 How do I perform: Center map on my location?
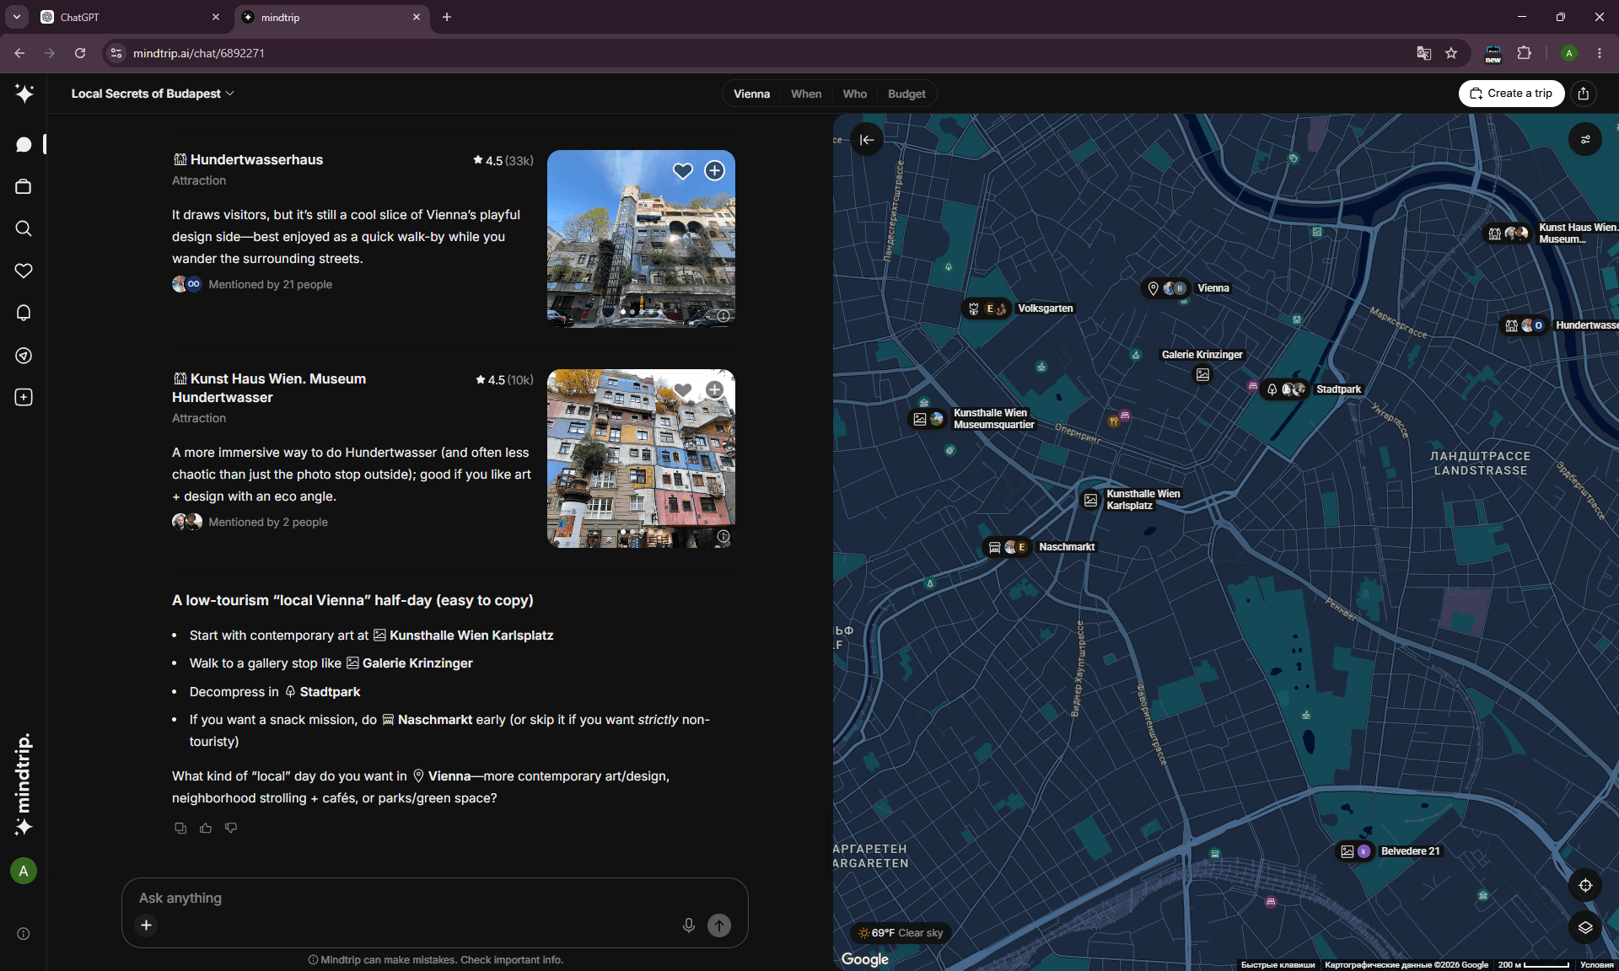[1585, 885]
